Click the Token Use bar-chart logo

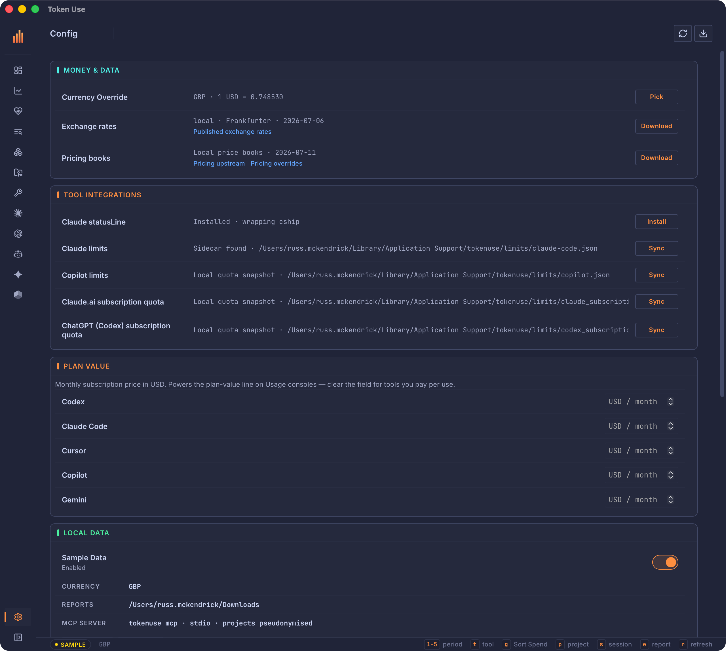pyautogui.click(x=18, y=37)
